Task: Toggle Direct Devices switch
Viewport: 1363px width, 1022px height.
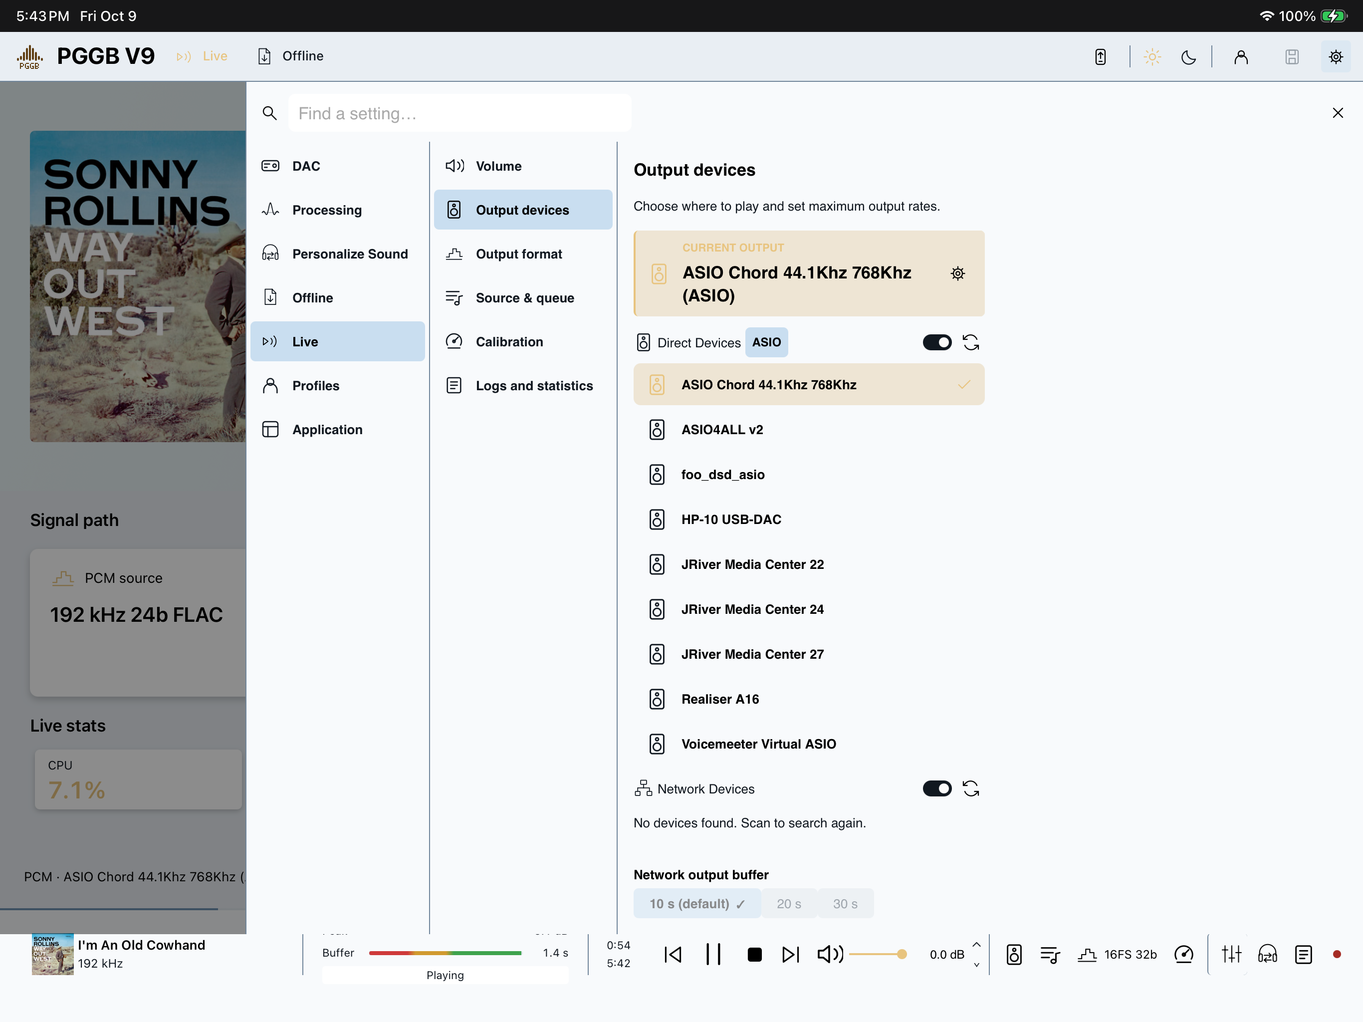Action: pyautogui.click(x=937, y=343)
